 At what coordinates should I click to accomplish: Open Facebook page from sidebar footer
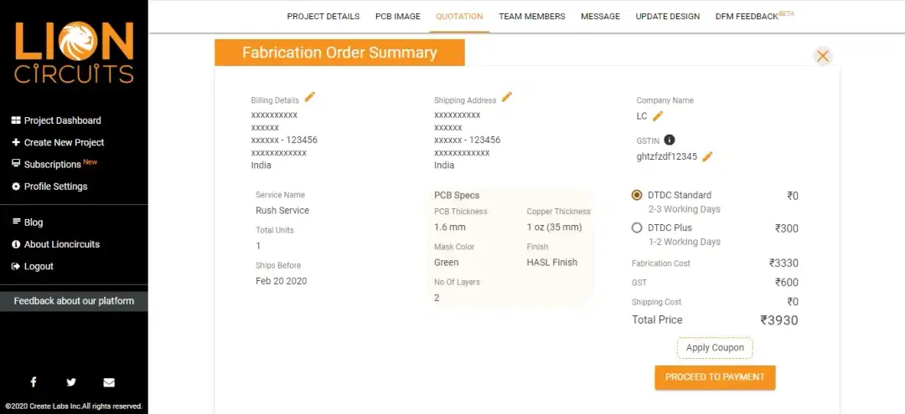click(x=34, y=381)
